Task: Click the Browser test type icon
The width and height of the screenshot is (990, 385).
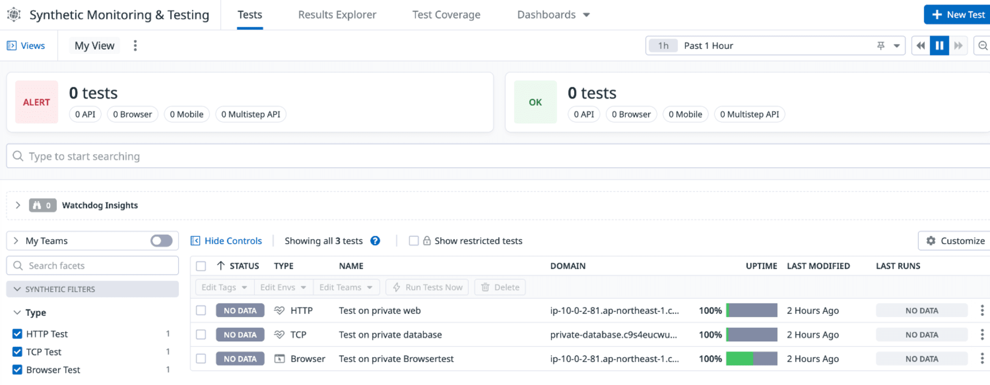Action: (279, 359)
